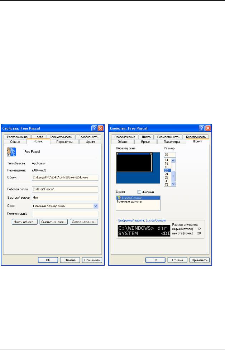This screenshot has width=225, height=350.
Task: Open Общие tab in left dialog
Action: pos(15,142)
